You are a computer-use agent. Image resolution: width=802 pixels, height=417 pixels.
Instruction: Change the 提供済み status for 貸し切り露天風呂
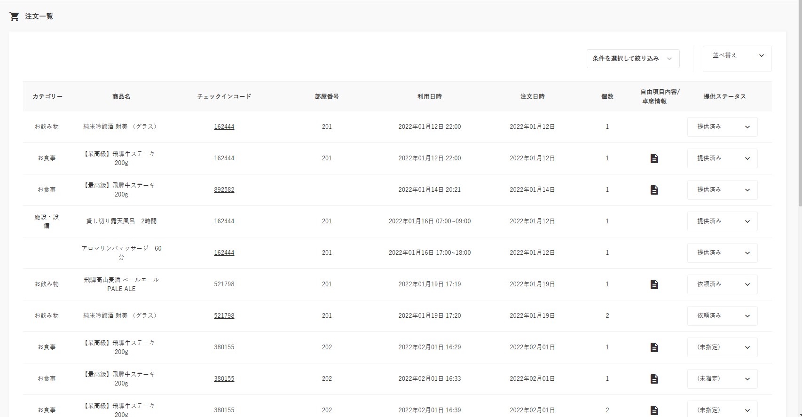(x=722, y=221)
